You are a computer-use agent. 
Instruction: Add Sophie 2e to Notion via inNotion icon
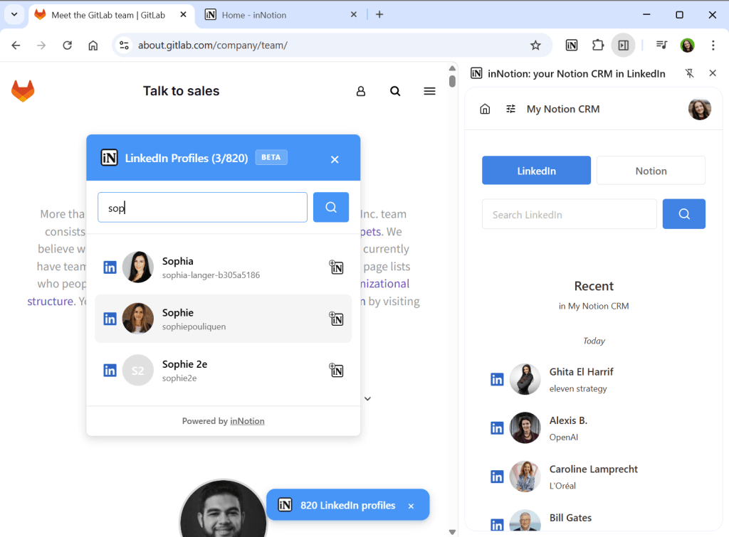[x=336, y=371]
